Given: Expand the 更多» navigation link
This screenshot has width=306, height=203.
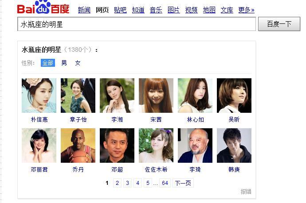Looking at the screenshot, I should tap(246, 10).
